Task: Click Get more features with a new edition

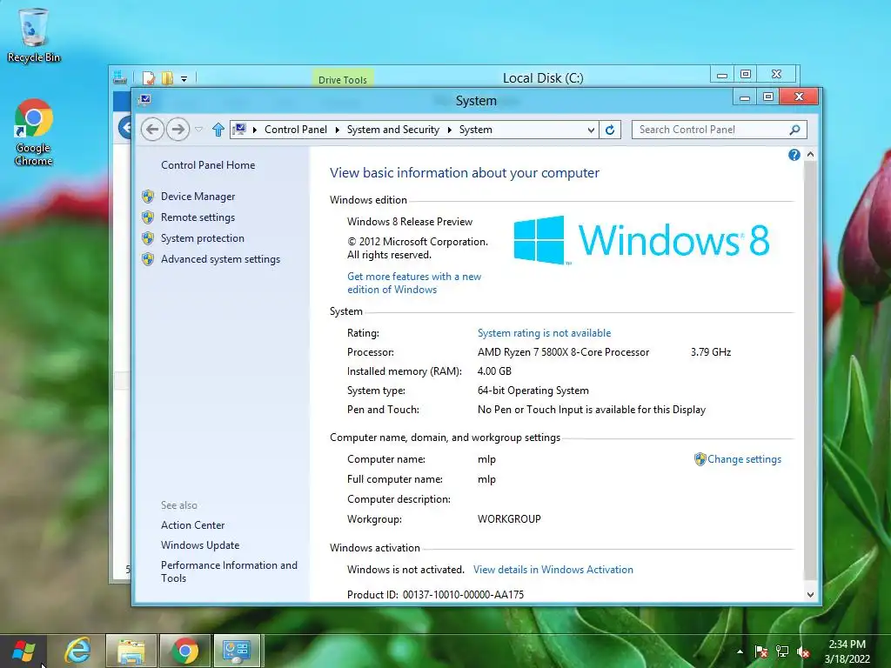Action: (414, 283)
